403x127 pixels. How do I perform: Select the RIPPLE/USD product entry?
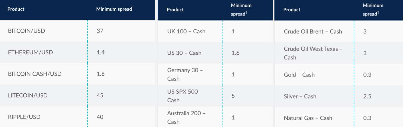tap(24, 117)
